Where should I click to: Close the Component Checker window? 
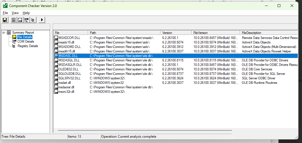click(x=292, y=6)
